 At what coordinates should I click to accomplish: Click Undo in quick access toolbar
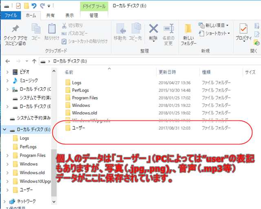(x=34, y=6)
